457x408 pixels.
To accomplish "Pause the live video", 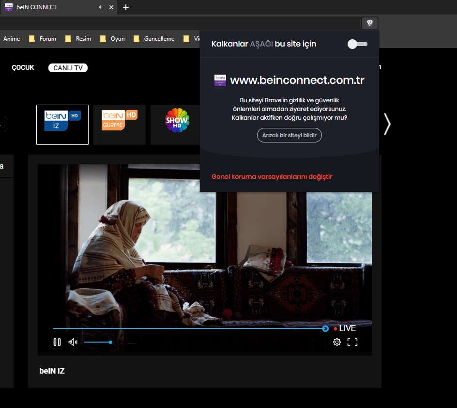I will click(57, 342).
